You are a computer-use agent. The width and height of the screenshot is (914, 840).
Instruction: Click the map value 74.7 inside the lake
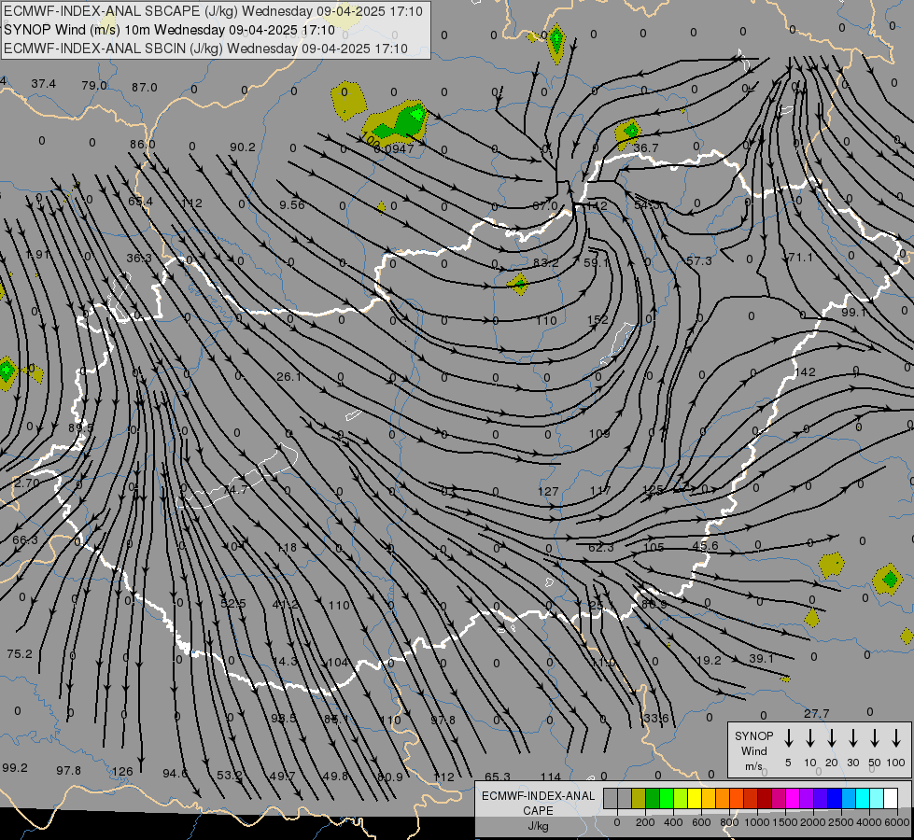[x=236, y=490]
